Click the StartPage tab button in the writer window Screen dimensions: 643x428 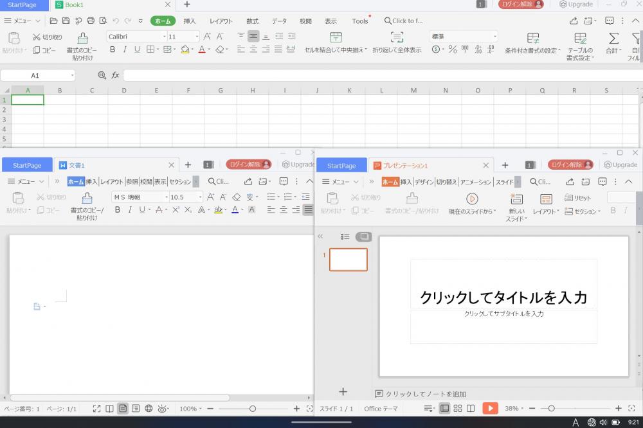[x=27, y=165]
